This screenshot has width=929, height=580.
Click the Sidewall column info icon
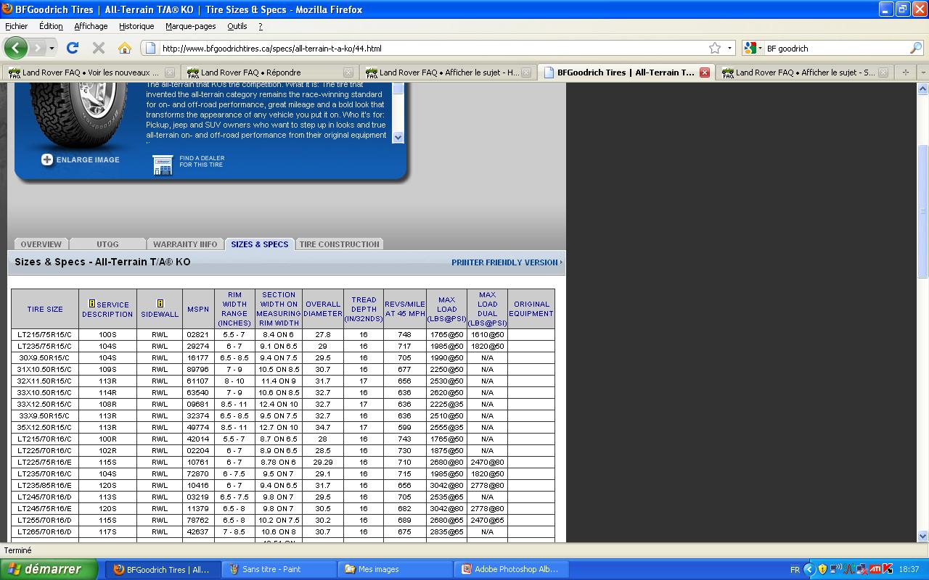(x=160, y=304)
